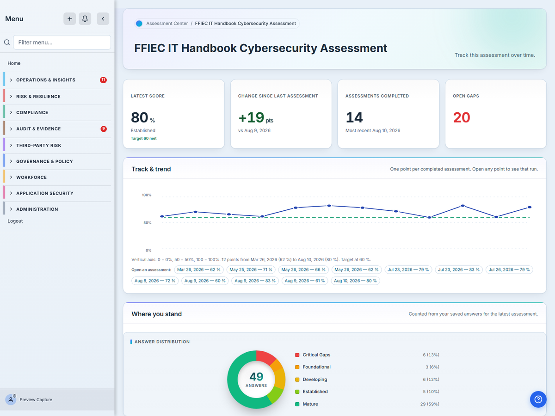Open the Jul 23, 2026 — 79 % assessment

[x=408, y=269]
